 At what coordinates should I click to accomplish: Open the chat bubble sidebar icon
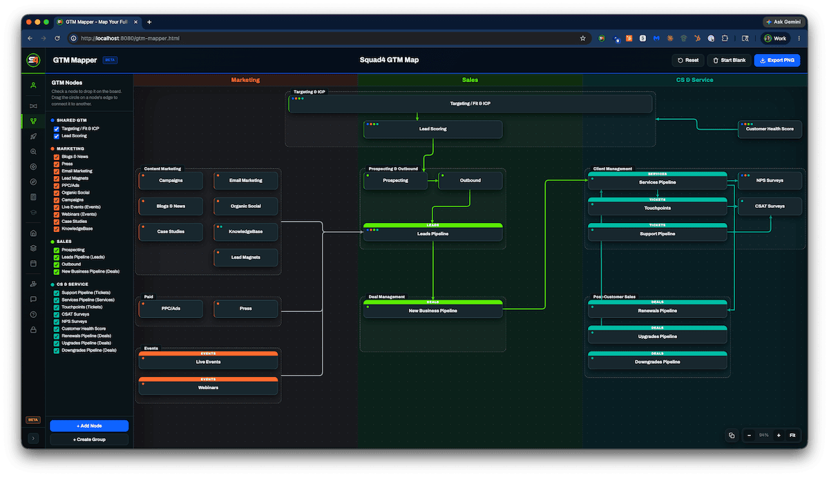coord(33,299)
